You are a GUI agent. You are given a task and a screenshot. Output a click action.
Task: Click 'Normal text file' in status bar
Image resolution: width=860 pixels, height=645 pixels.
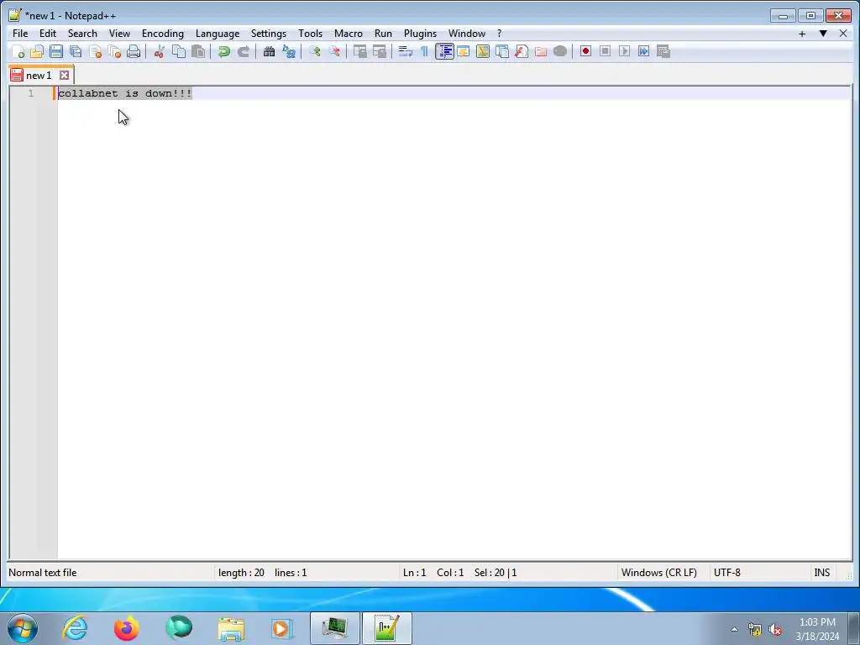pyautogui.click(x=43, y=573)
